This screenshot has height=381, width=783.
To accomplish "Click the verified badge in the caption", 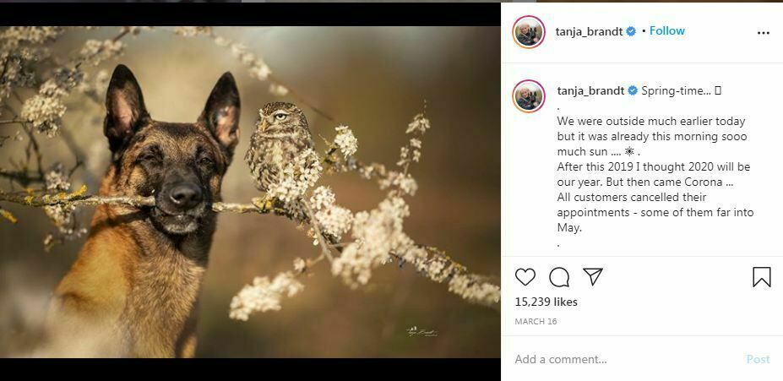I will coord(632,91).
